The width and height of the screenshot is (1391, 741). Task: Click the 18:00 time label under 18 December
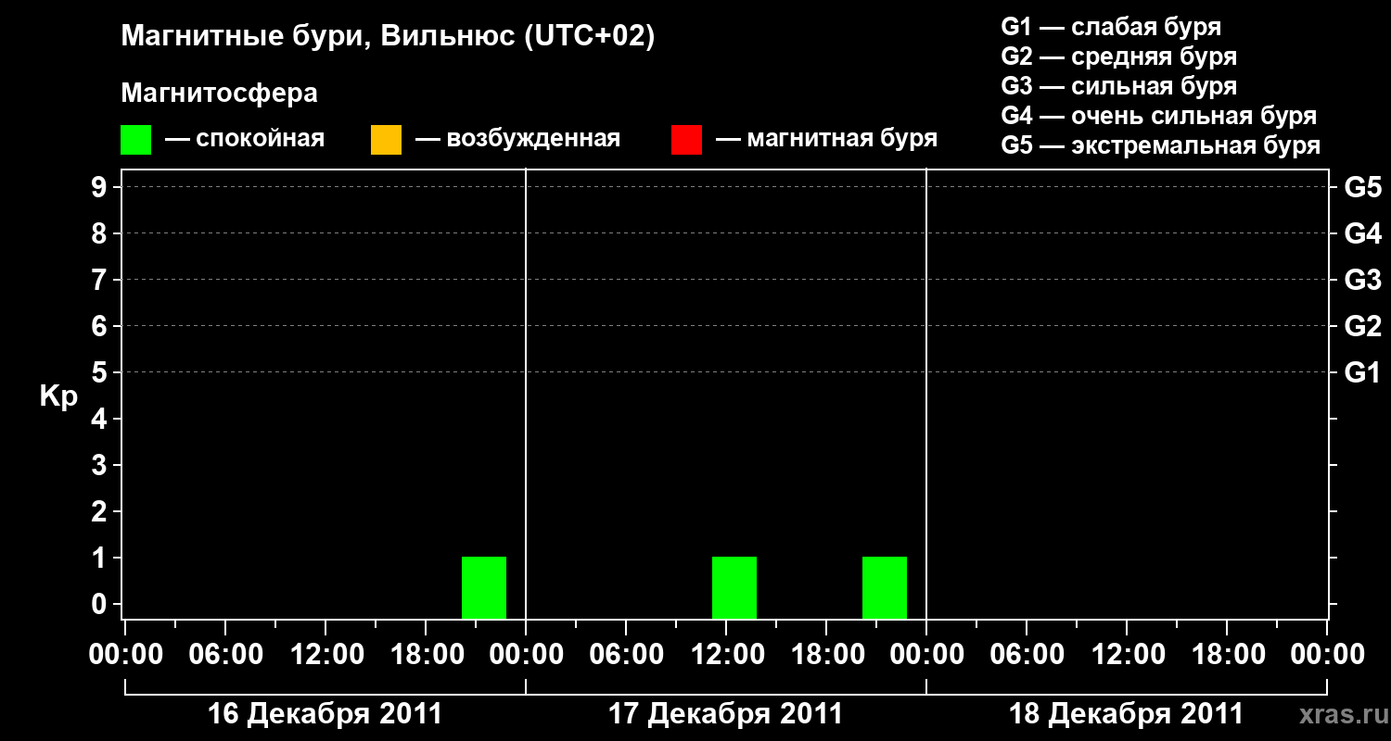(1227, 654)
